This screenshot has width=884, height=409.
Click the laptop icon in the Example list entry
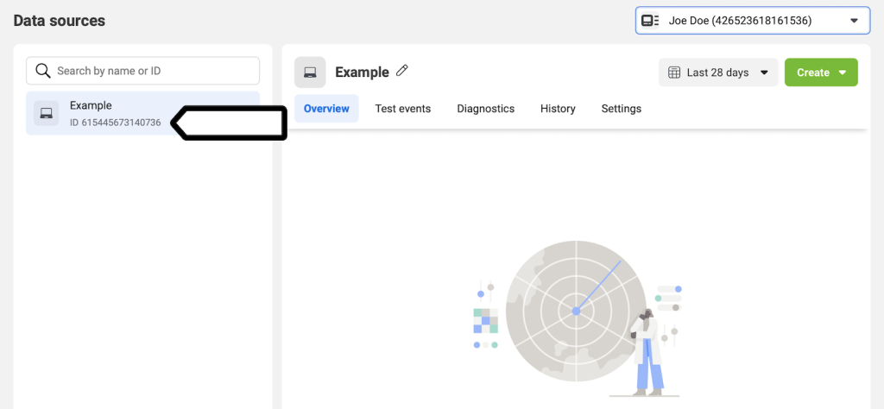coord(47,113)
